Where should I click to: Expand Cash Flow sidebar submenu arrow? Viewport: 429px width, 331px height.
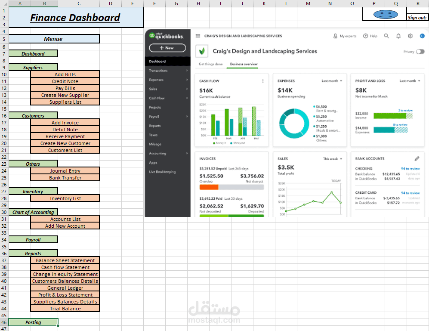187,98
